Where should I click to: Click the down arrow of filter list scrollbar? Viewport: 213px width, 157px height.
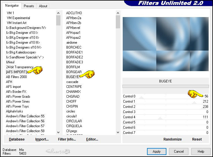tap(118, 132)
